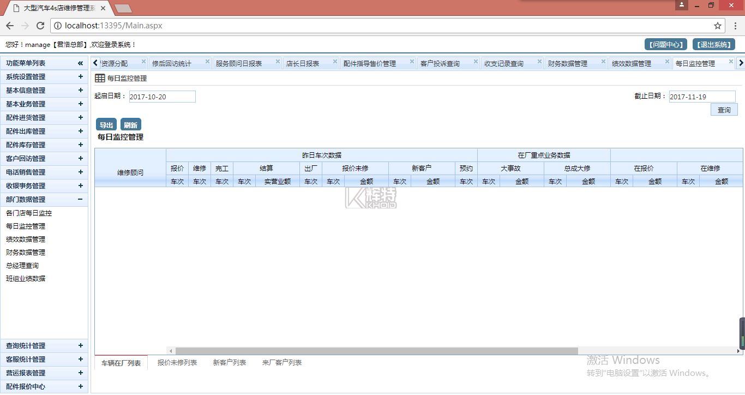This screenshot has width=745, height=395.
Task: Reload the page with browser refresh icon
Action: click(x=40, y=26)
